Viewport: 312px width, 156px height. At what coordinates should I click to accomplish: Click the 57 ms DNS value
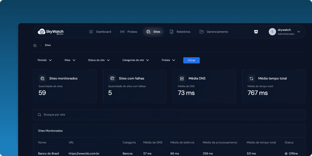(x=147, y=154)
